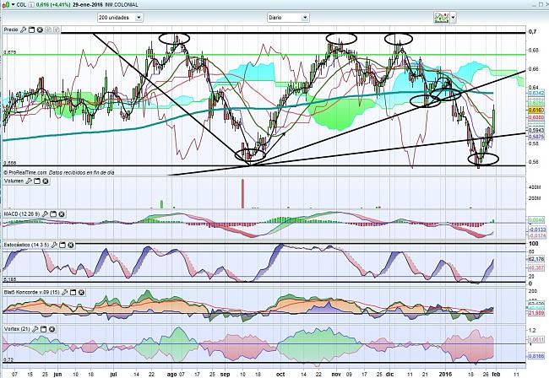Screen dimensions: 549x378
Task: Open Volumen indicator settings wrench
Action: tap(30, 181)
